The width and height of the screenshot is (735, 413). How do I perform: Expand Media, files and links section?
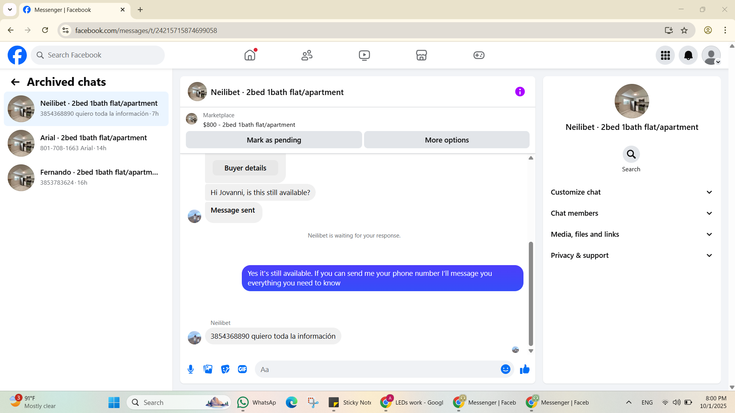tap(632, 234)
